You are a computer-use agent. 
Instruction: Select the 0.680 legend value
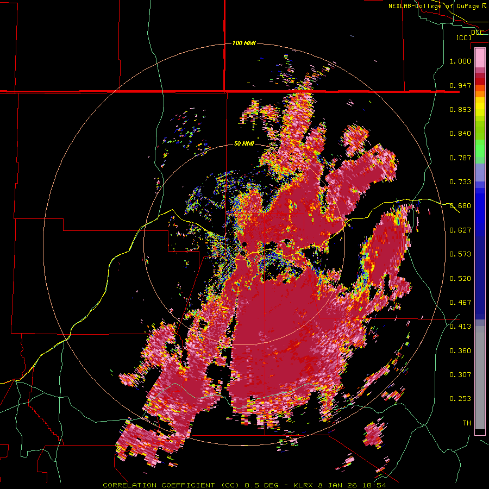pyautogui.click(x=460, y=206)
